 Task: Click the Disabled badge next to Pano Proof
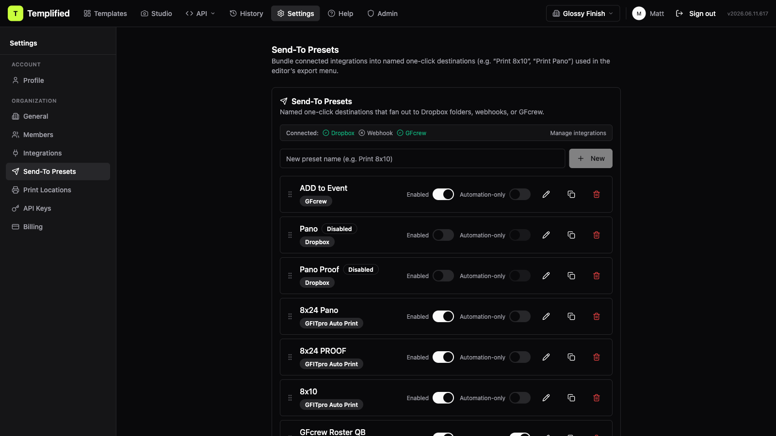(x=361, y=269)
